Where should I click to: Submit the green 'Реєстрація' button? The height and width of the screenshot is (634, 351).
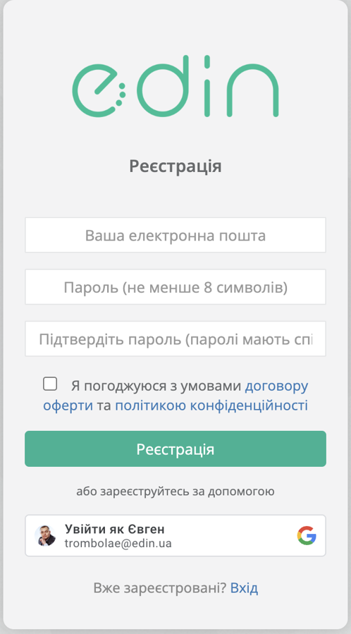pos(175,449)
